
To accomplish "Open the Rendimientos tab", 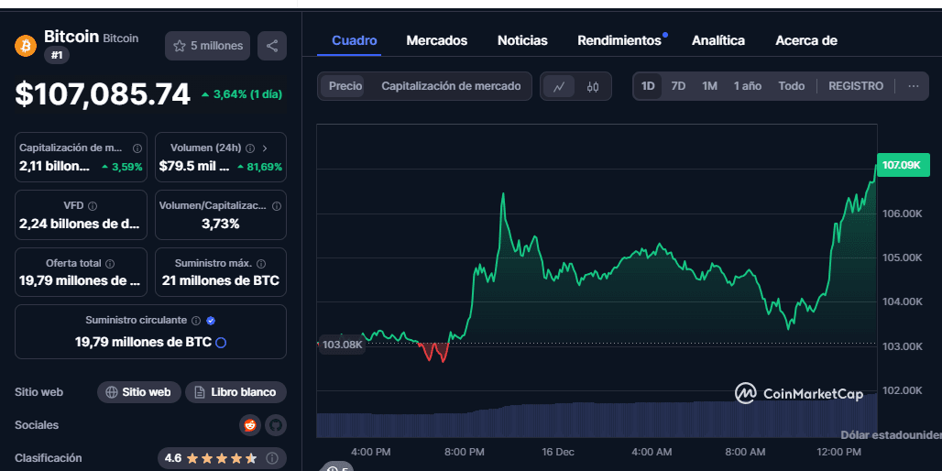I will 619,41.
